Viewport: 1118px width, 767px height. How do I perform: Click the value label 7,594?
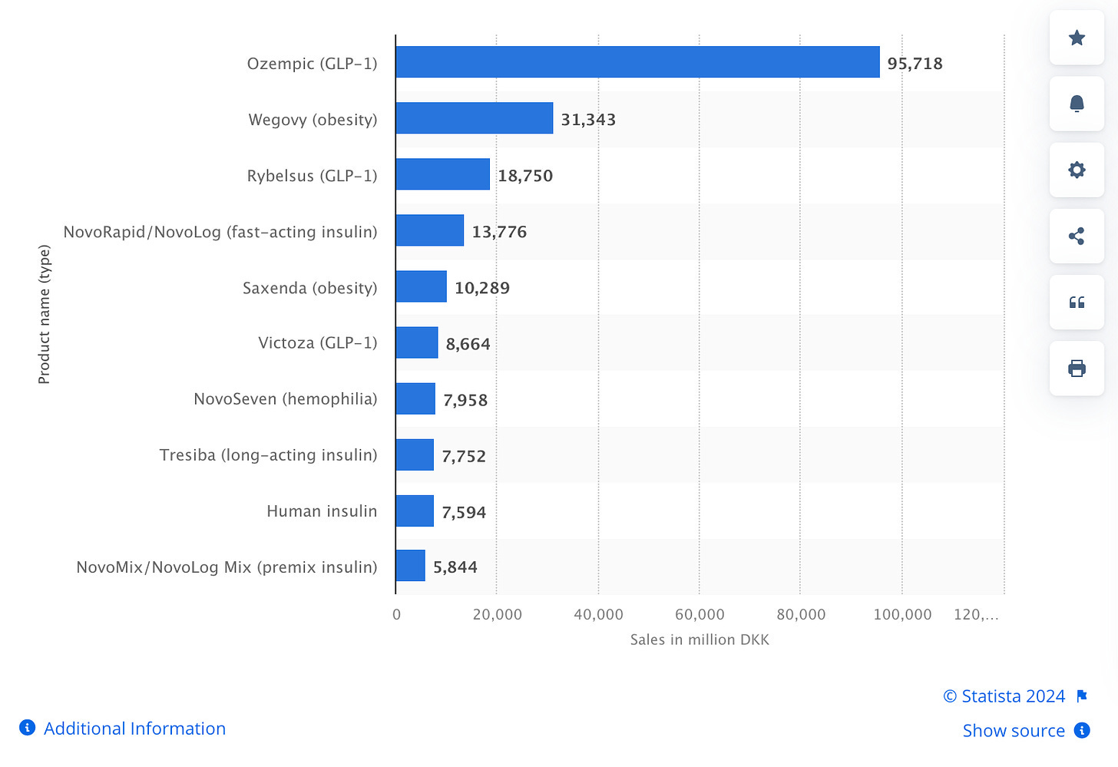(x=464, y=512)
